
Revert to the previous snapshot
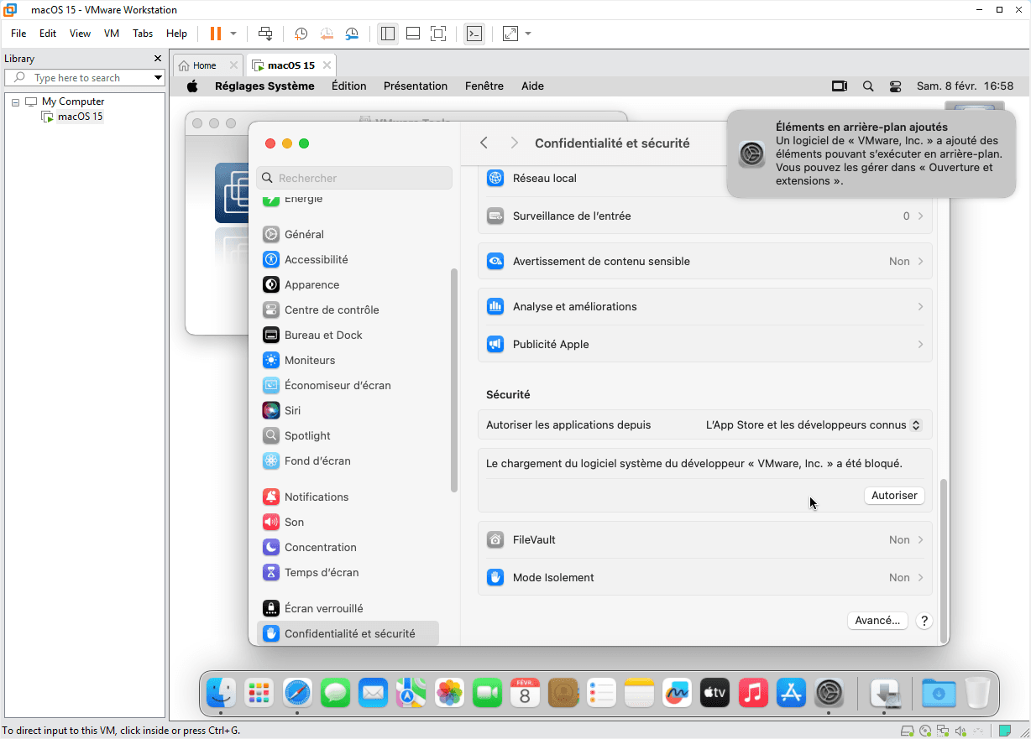[326, 34]
